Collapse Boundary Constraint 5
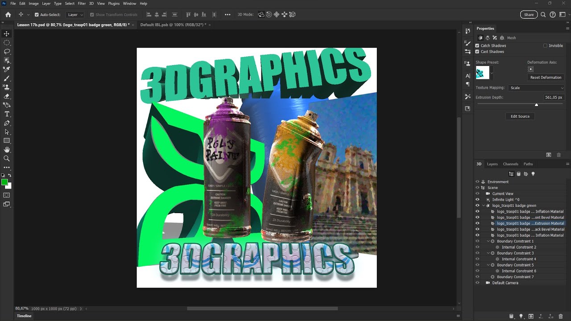Image resolution: width=571 pixels, height=321 pixels. pos(488,265)
